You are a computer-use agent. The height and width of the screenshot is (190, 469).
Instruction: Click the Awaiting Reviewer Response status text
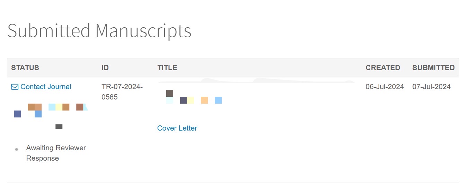(x=56, y=153)
